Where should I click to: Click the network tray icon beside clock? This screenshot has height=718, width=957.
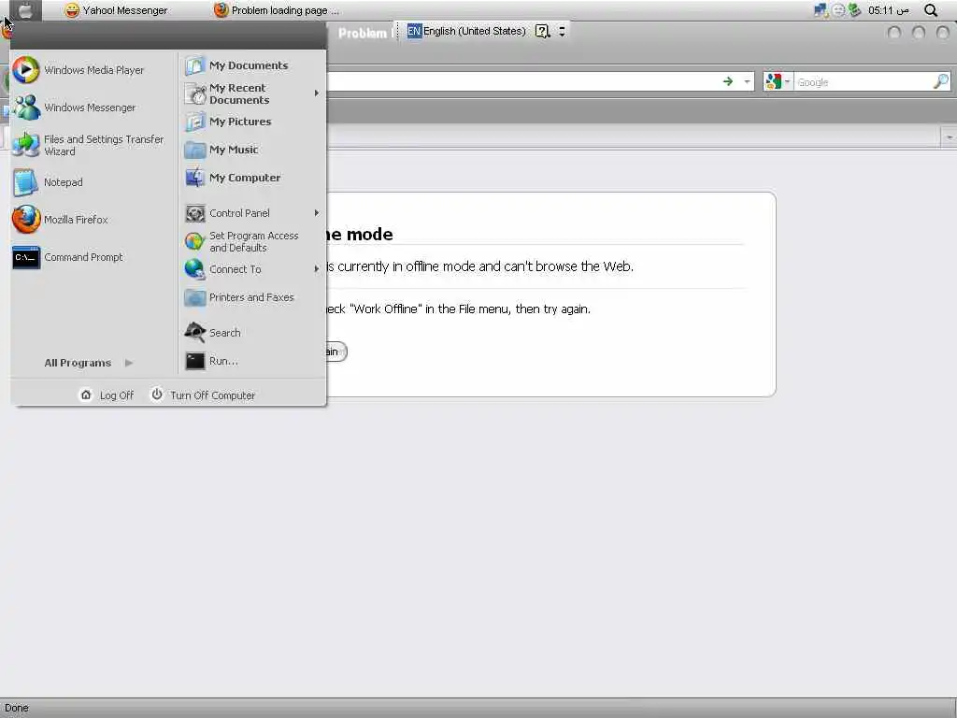click(x=821, y=9)
